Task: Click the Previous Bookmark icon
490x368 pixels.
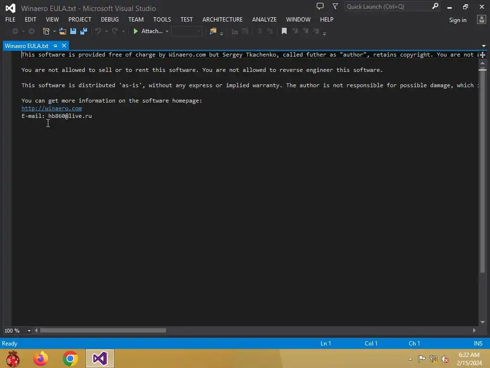Action: [295, 31]
